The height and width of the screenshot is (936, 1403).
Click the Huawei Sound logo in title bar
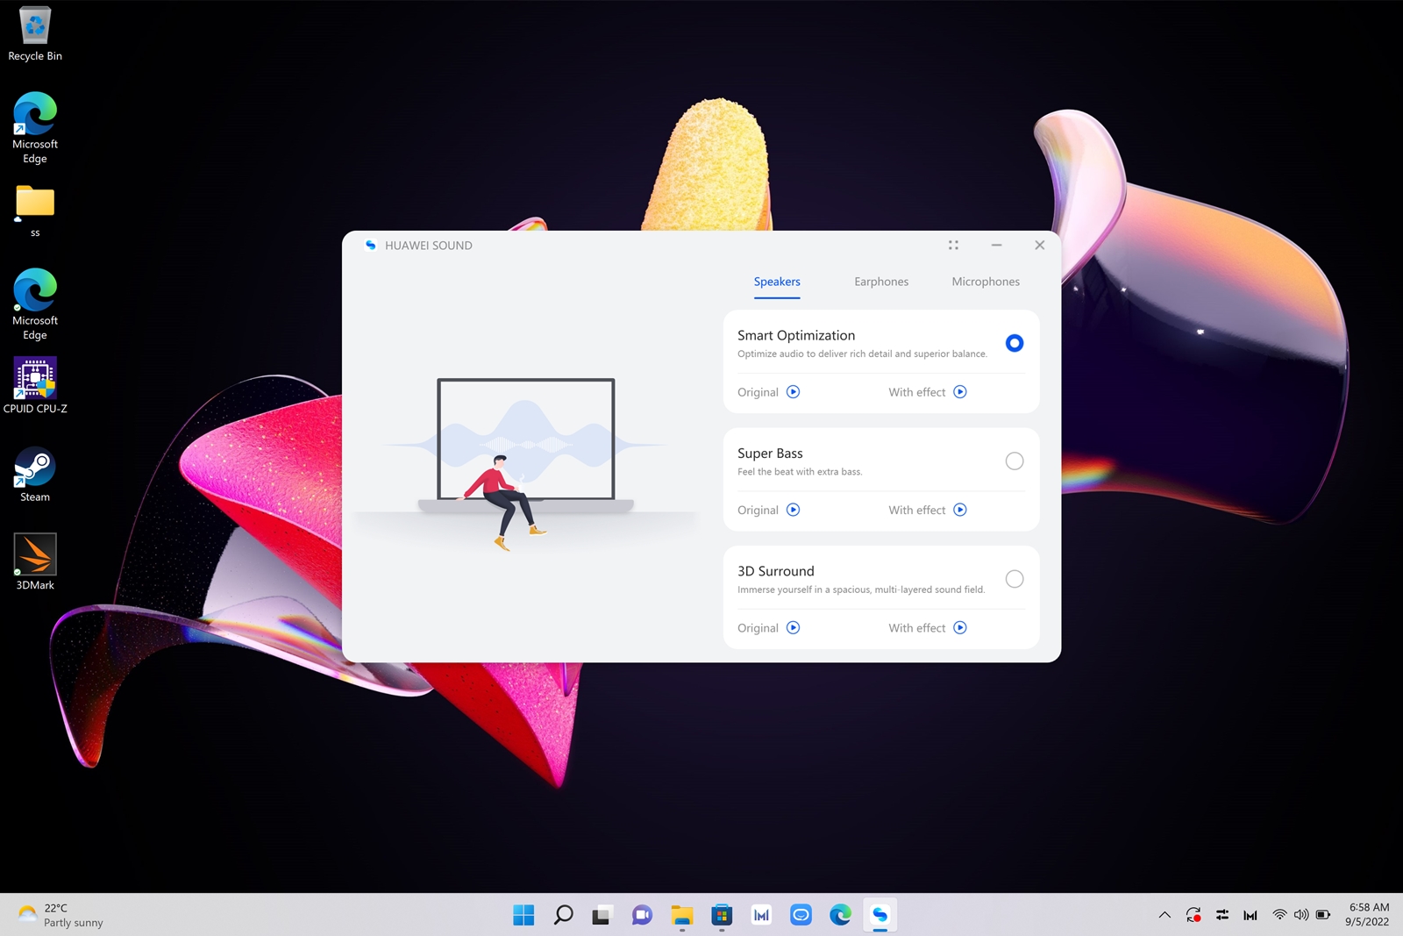pos(370,246)
